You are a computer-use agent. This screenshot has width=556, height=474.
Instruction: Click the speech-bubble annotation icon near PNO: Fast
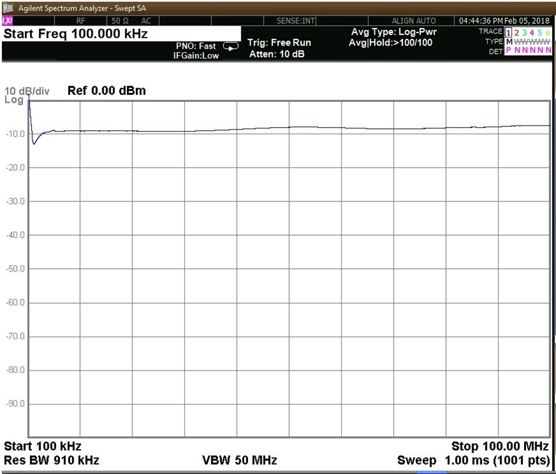pos(231,46)
